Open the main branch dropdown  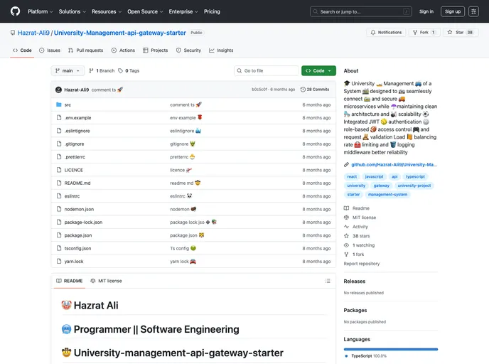pos(68,71)
